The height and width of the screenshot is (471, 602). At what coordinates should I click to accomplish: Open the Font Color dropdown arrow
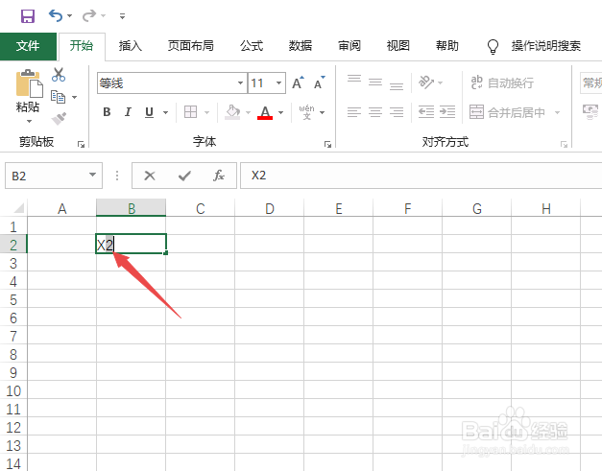281,112
